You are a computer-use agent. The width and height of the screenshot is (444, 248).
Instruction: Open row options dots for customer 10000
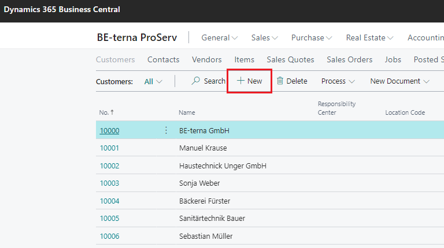[x=166, y=130]
